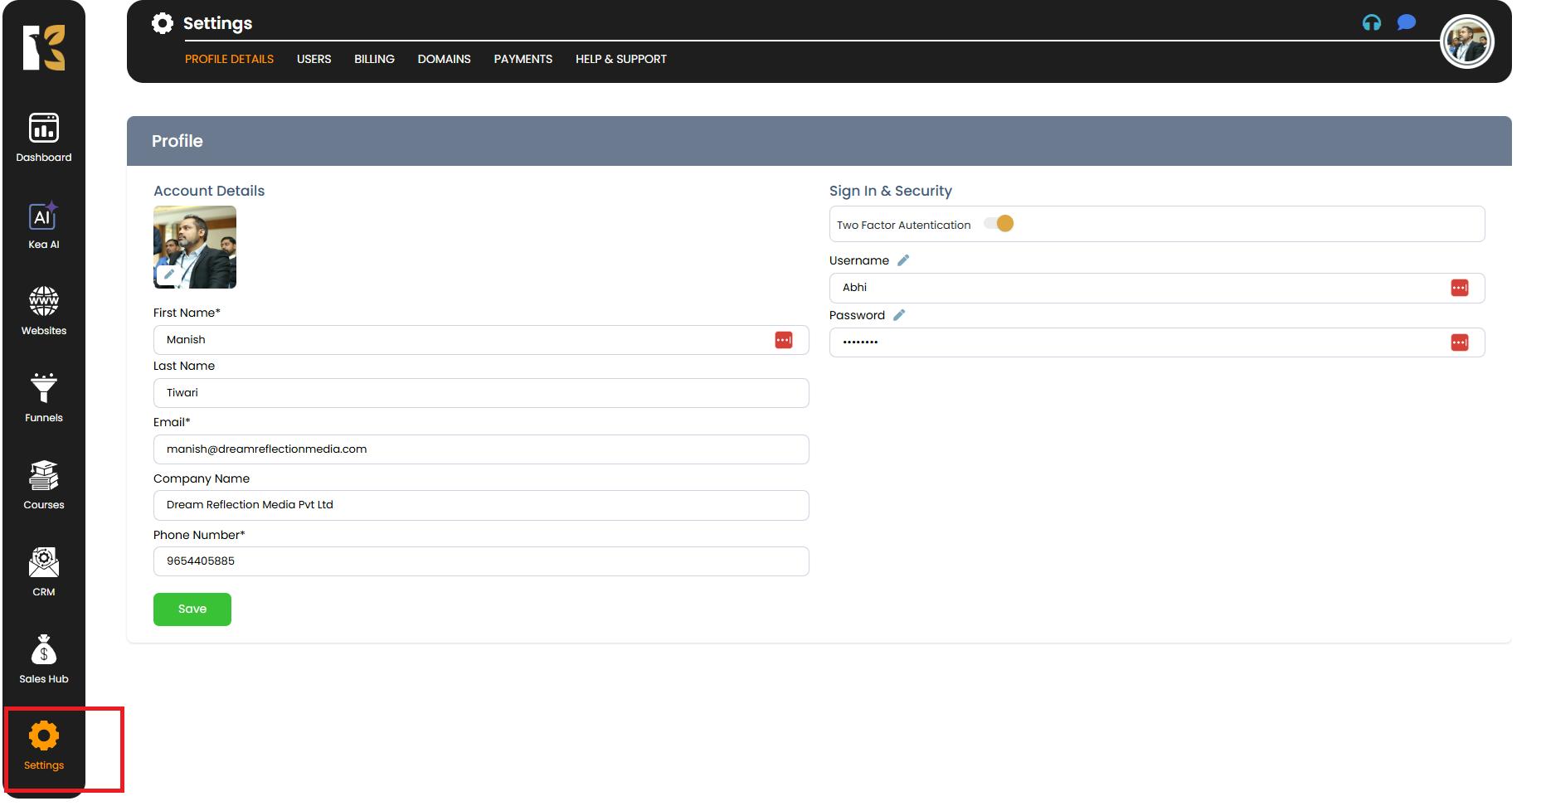Open the blue chat bubble icon
Viewport: 1541px width, 806px height.
1406,22
